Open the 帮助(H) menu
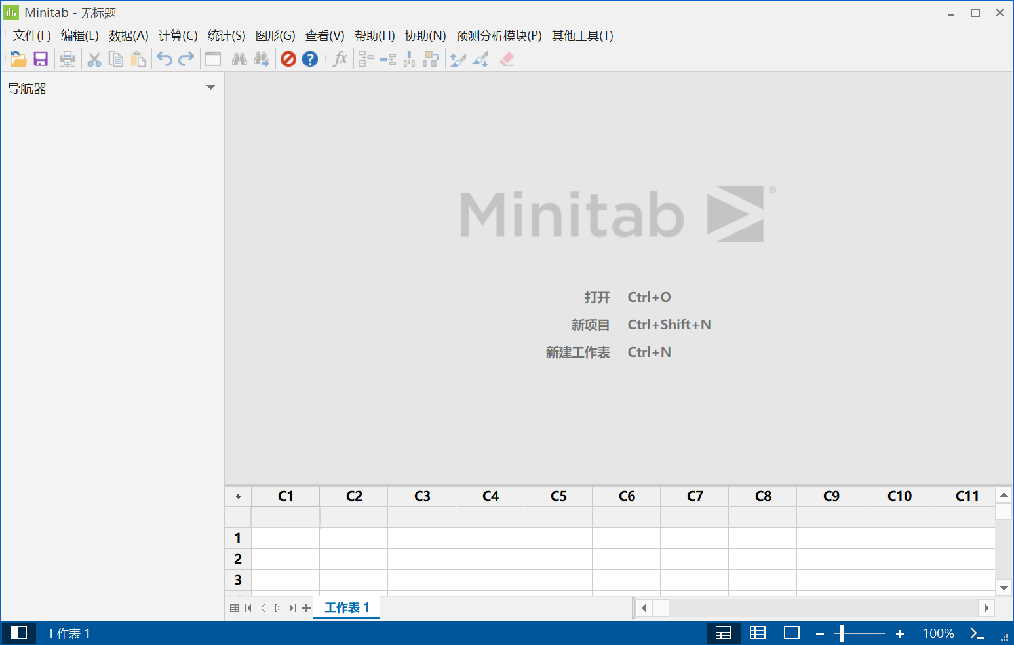1014x645 pixels. 375,36
